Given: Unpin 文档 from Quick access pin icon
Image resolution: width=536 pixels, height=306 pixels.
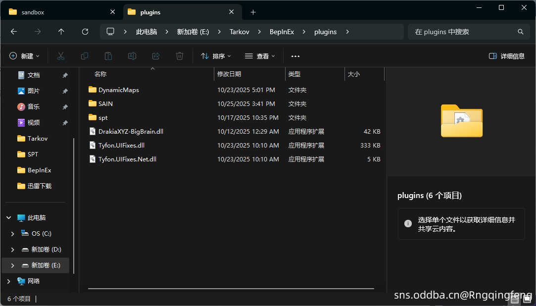Looking at the screenshot, I should click(x=65, y=75).
